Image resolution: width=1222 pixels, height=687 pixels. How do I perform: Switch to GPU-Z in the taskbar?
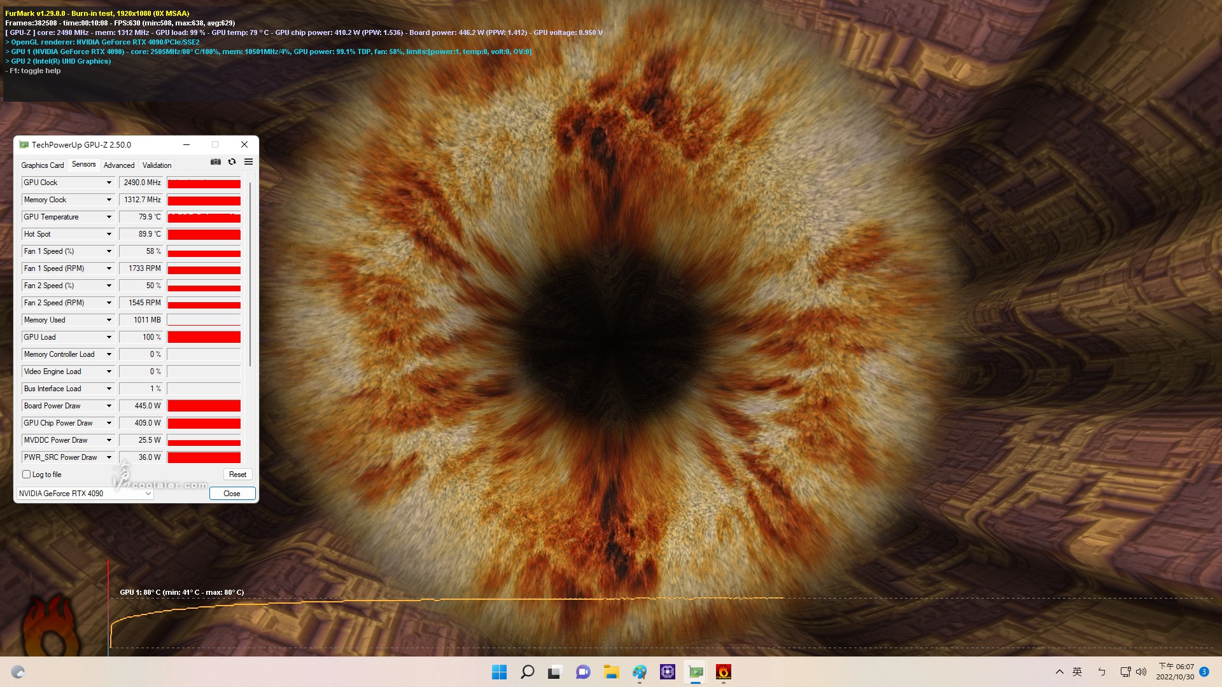coord(695,672)
